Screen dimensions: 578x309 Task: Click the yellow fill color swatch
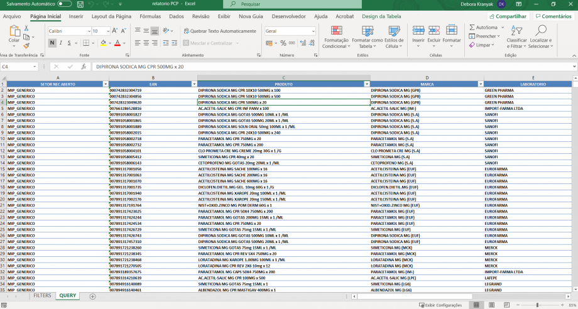click(x=102, y=43)
